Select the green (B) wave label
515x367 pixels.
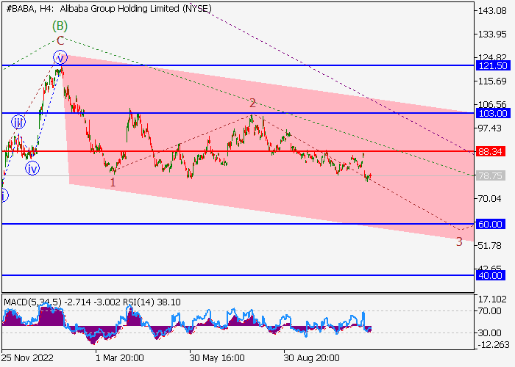(x=60, y=26)
